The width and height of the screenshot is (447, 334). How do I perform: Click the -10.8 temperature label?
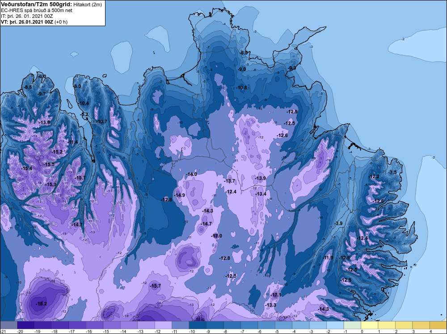241,88
